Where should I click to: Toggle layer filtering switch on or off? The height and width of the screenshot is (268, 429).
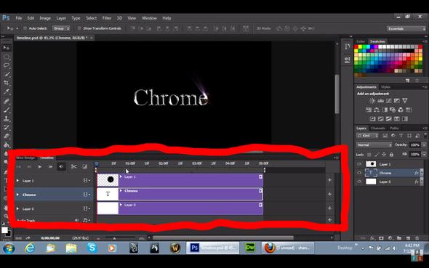click(425, 135)
